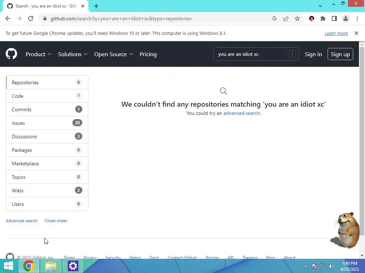
Task: Expand the Open Source dropdown menu
Action: pos(114,54)
